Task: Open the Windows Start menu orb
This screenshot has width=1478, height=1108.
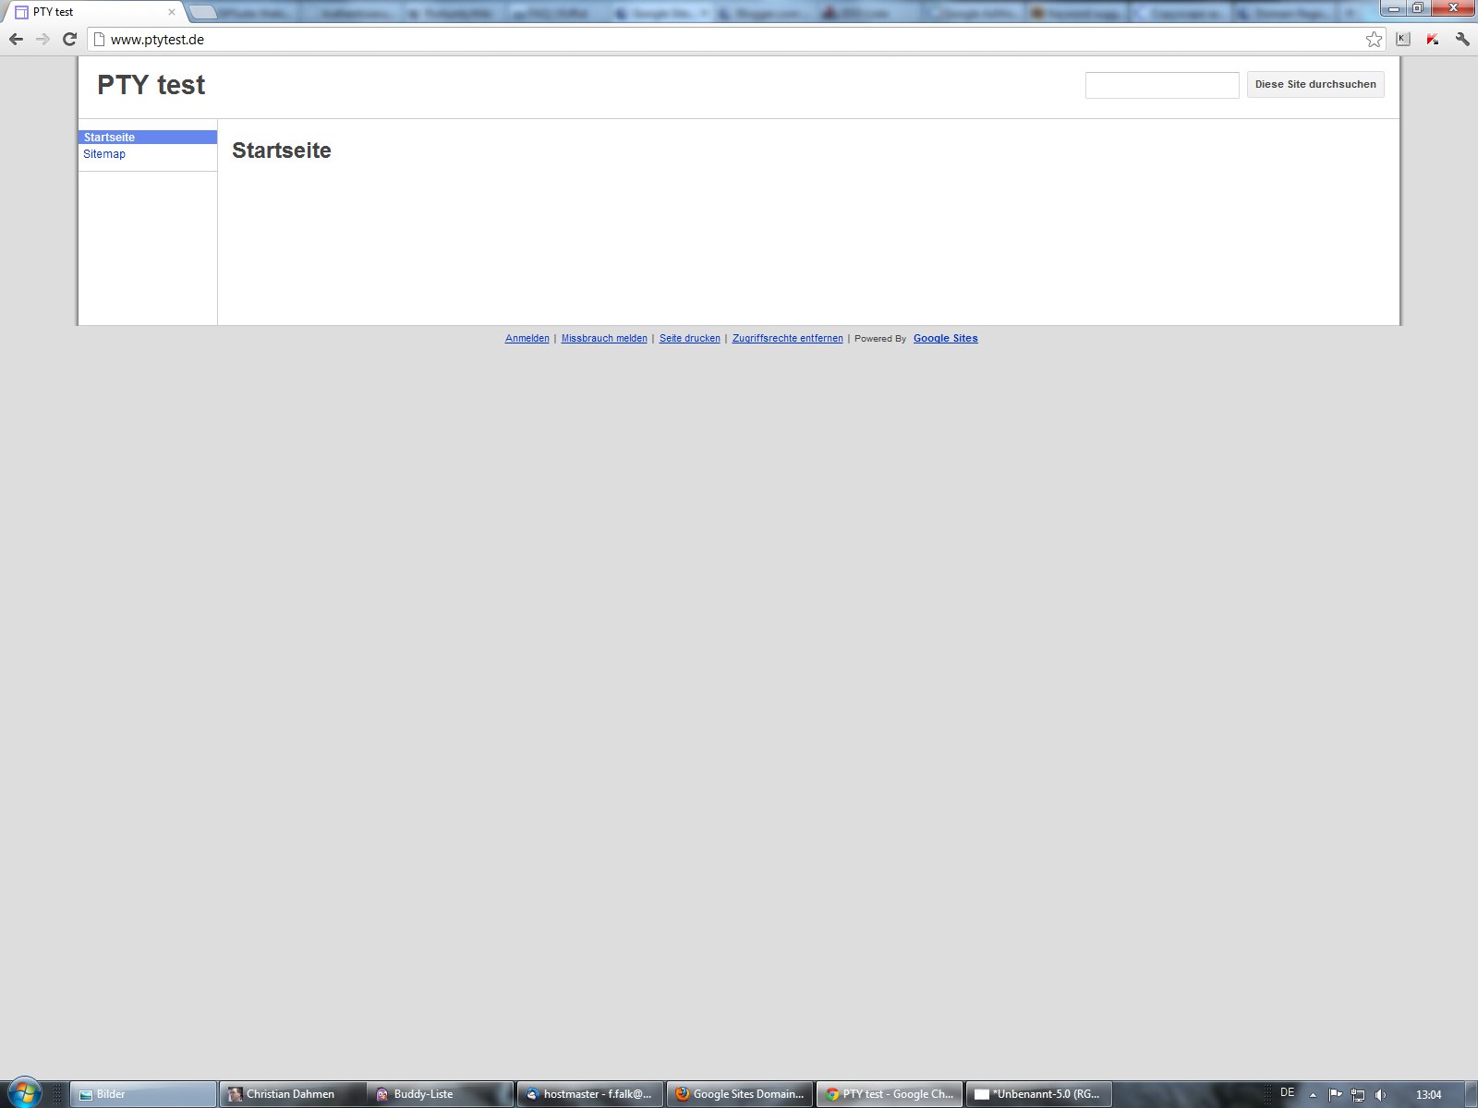Action: [x=24, y=1093]
